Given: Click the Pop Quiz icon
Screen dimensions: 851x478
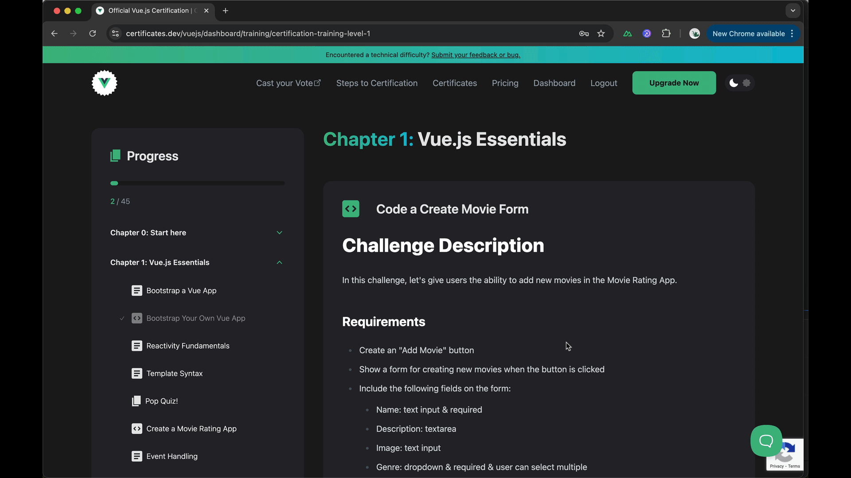Looking at the screenshot, I should tap(136, 401).
